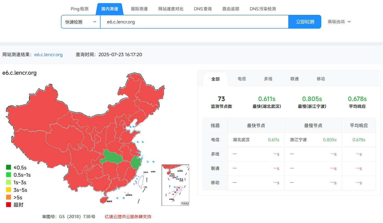Open the e6.c.lencr.org result link
383x223 pixels.
click(48, 55)
